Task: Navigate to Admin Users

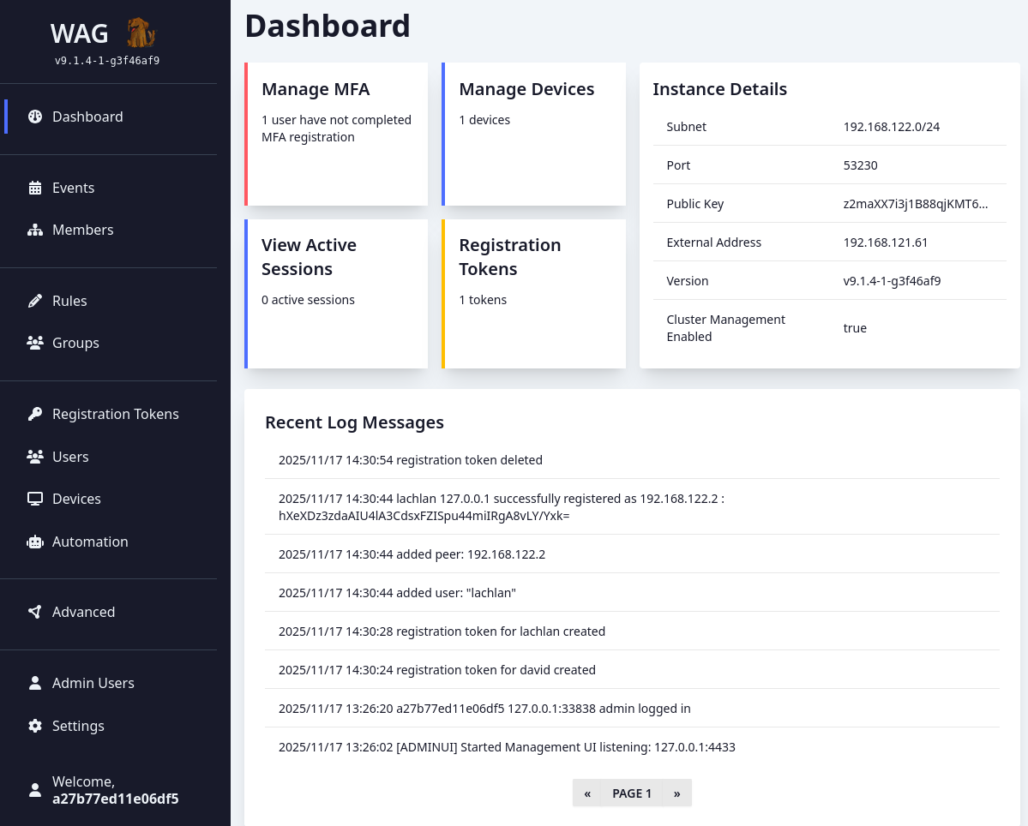Action: click(x=93, y=683)
